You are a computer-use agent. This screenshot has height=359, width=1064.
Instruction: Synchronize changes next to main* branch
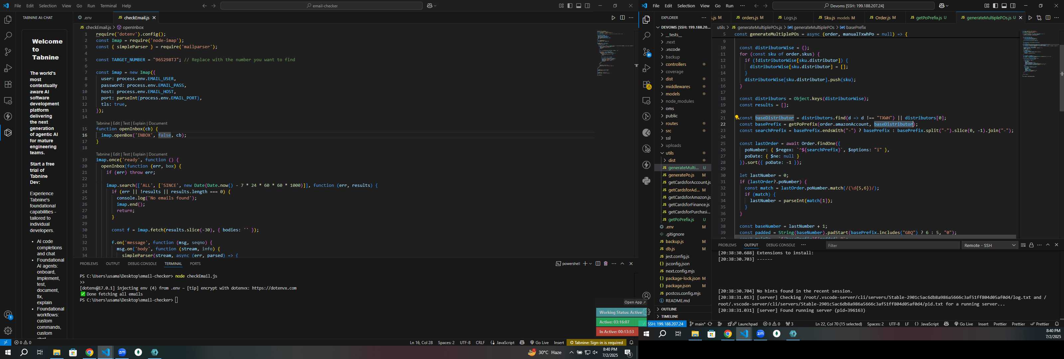click(710, 324)
